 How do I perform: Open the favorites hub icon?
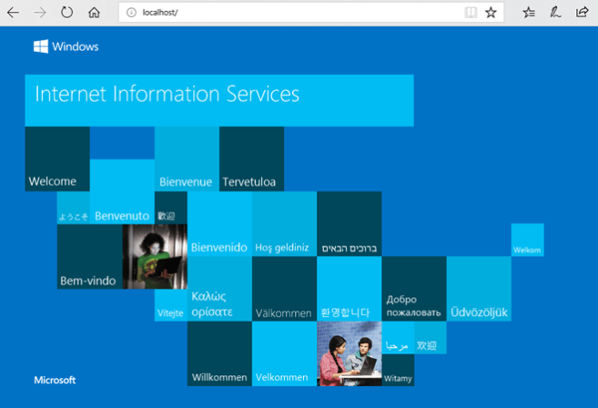tap(529, 13)
